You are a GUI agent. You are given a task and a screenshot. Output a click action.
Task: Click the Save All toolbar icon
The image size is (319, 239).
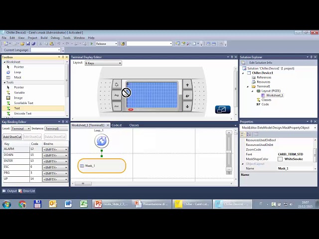tap(33, 44)
